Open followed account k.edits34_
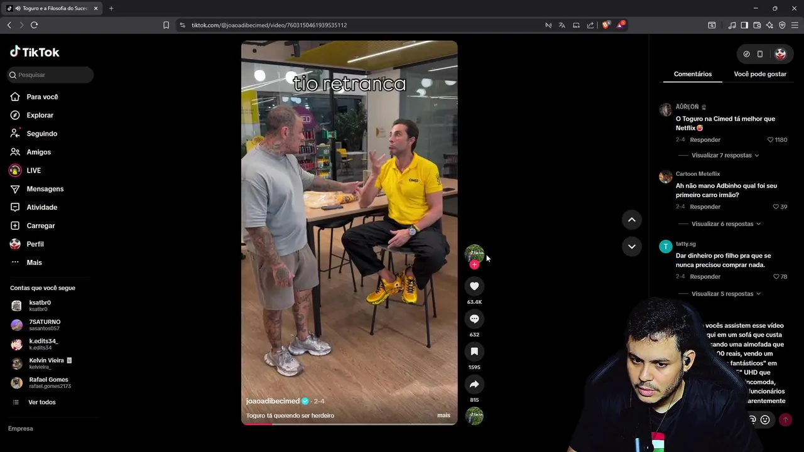Image resolution: width=804 pixels, height=452 pixels. pos(43,344)
